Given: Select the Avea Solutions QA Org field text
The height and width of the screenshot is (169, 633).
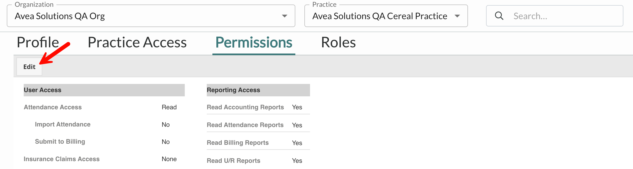Looking at the screenshot, I should click(60, 16).
